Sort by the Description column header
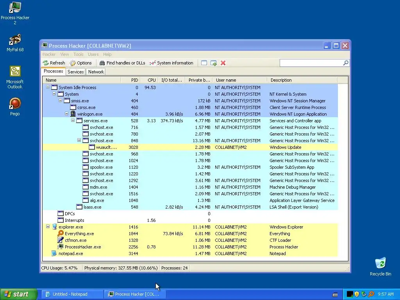Viewport: 400px width, 300px height. [x=302, y=80]
